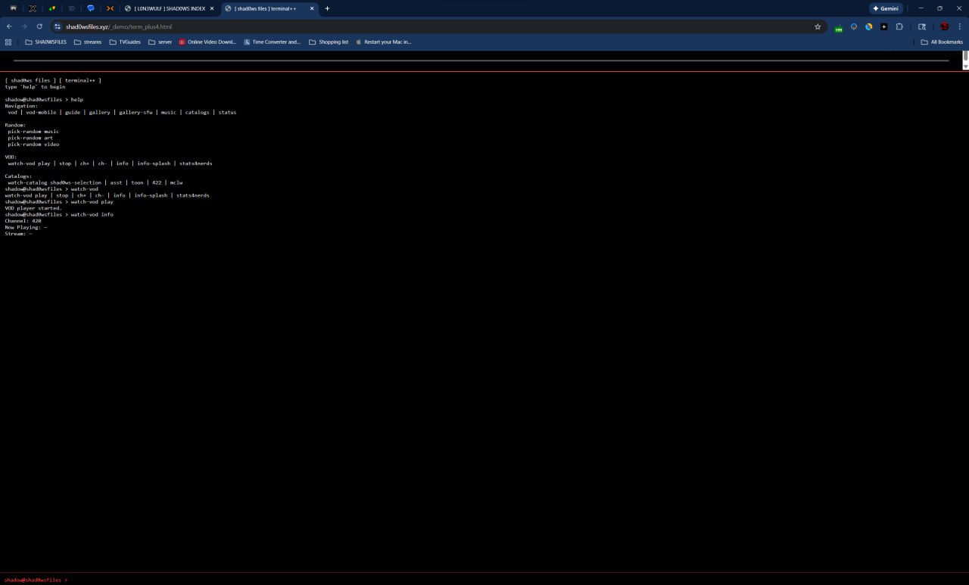Go back using the back arrow

(9, 26)
